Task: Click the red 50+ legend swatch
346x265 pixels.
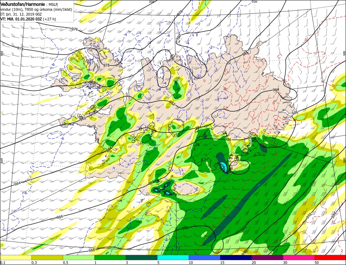Action: point(330,257)
